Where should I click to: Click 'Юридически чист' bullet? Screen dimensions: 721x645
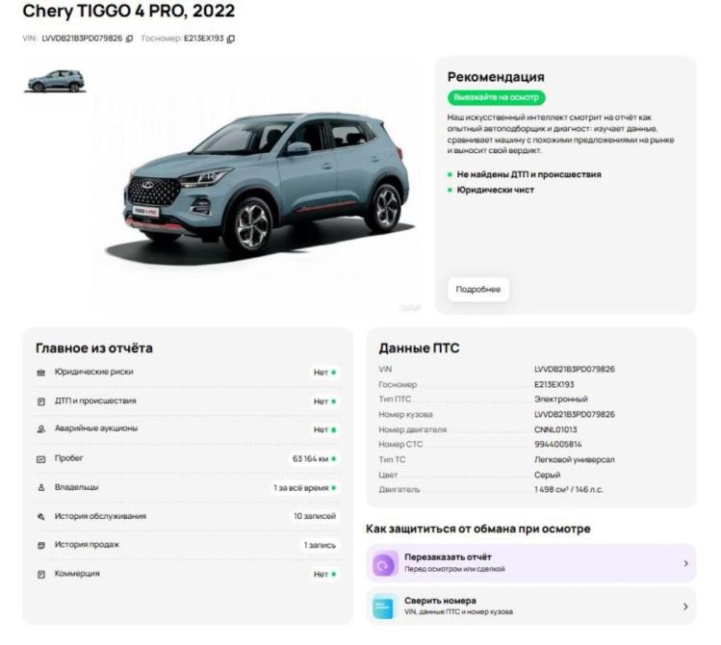coord(495,190)
